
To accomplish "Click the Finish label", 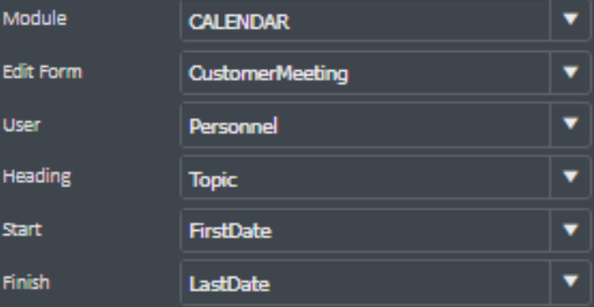I will pyautogui.click(x=26, y=282).
